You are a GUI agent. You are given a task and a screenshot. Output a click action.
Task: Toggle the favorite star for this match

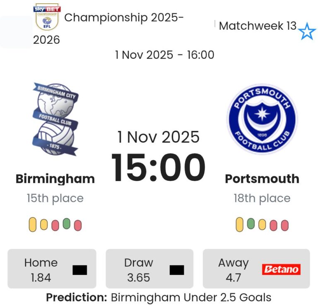tap(307, 31)
